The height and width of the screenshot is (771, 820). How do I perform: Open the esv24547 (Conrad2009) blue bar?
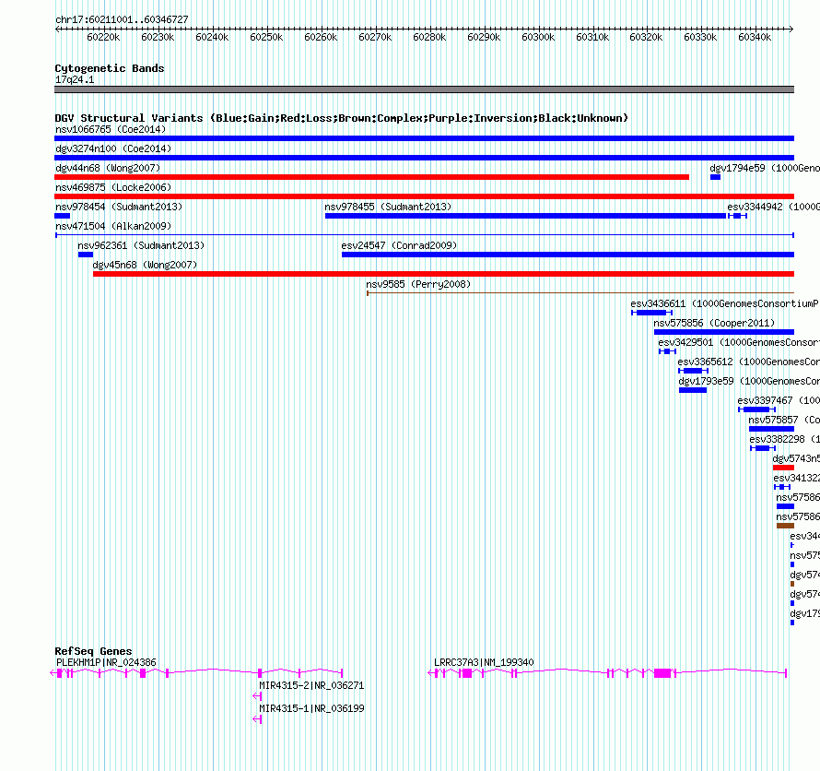(568, 255)
